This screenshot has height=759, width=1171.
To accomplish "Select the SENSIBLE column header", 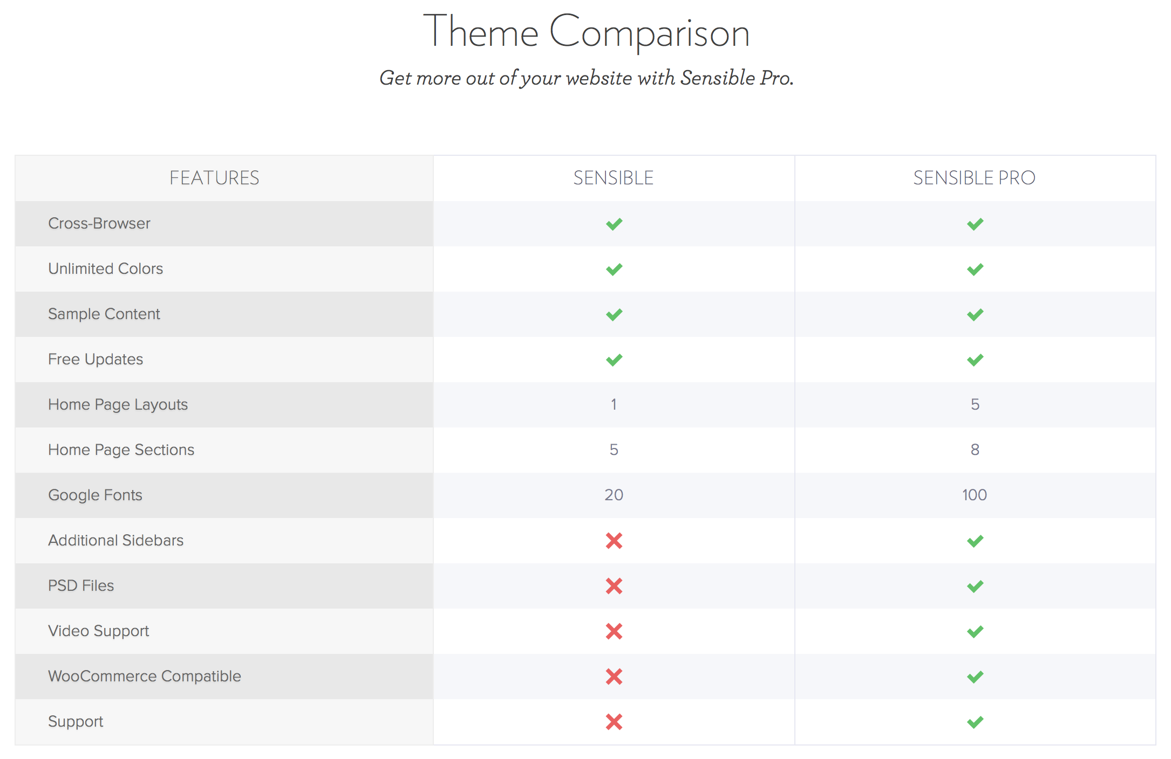I will pyautogui.click(x=614, y=178).
